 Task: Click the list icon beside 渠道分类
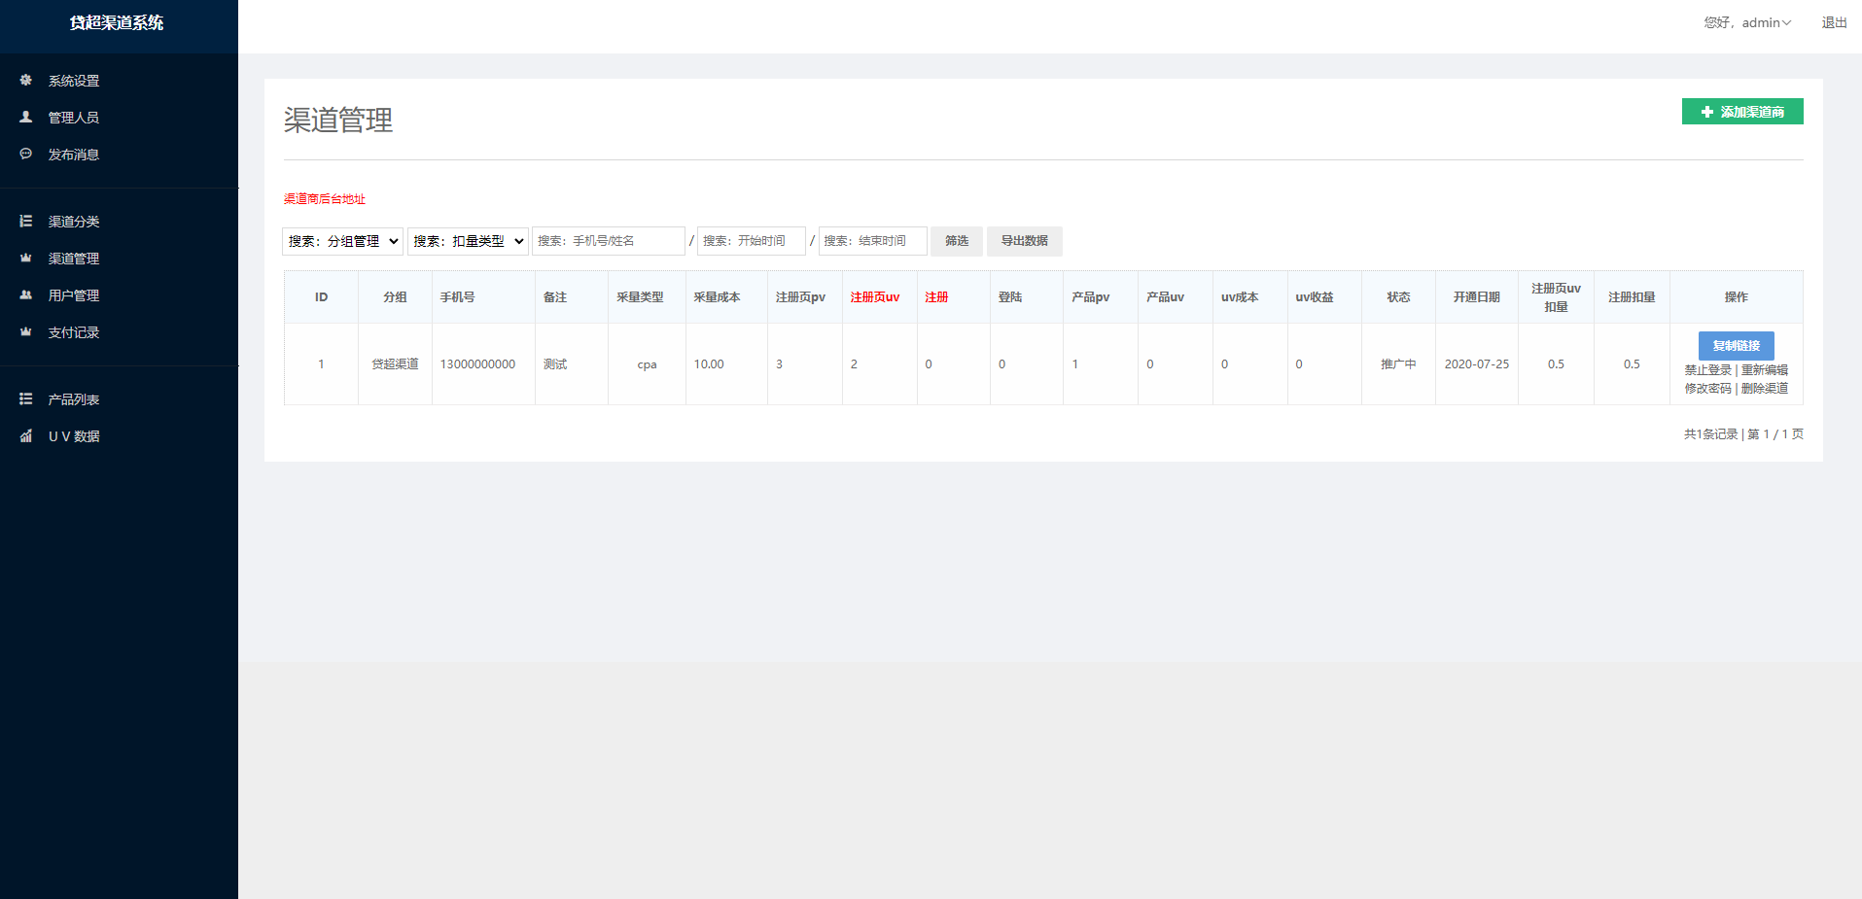[26, 222]
